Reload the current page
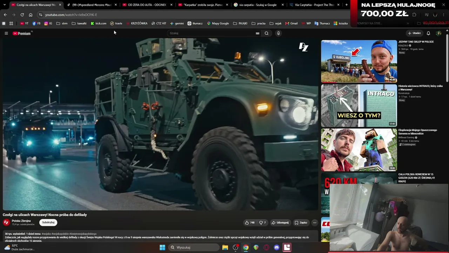The height and width of the screenshot is (253, 449). click(x=22, y=15)
